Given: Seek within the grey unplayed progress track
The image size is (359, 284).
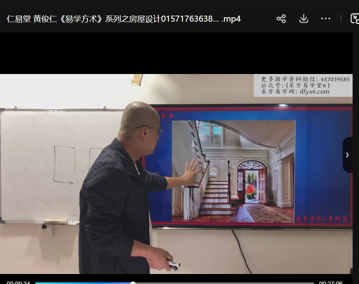Looking at the screenshot, I should (224, 283).
